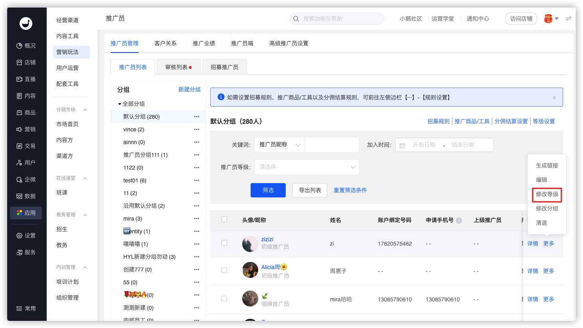The height and width of the screenshot is (328, 583).
Task: Collapse the 分销市场 sidebar section
Action: tap(85, 110)
